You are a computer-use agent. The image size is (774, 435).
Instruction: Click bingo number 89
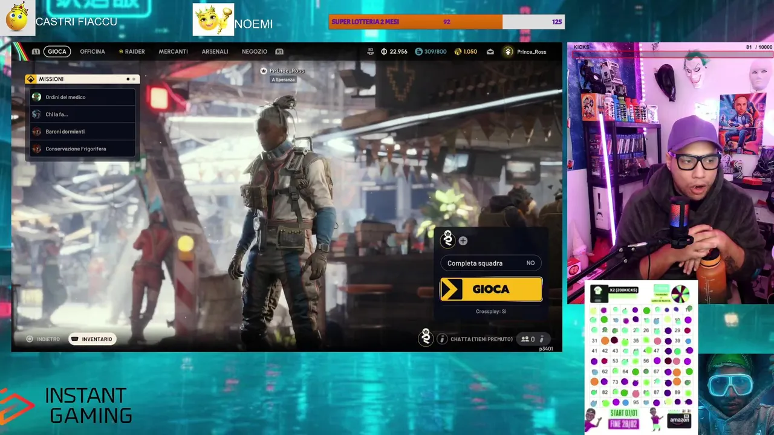pyautogui.click(x=677, y=392)
